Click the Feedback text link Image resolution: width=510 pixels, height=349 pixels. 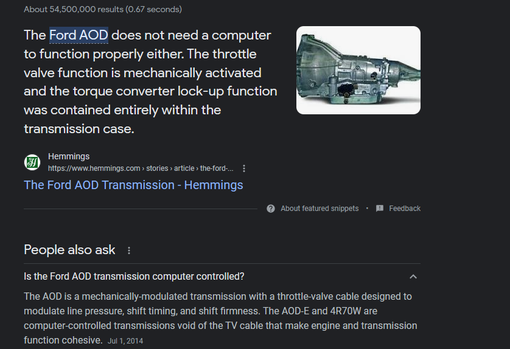tap(405, 209)
